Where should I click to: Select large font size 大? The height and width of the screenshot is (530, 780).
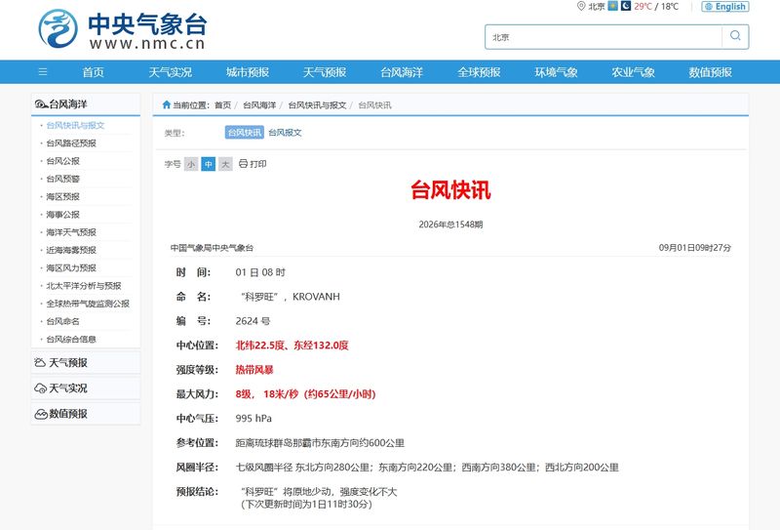[225, 164]
